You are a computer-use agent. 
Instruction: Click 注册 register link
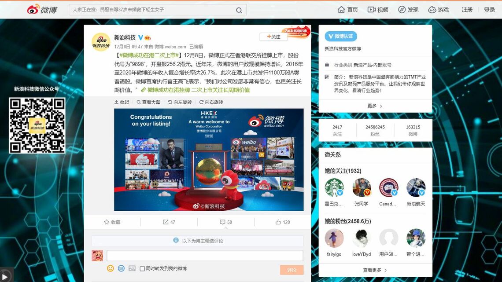point(467,10)
